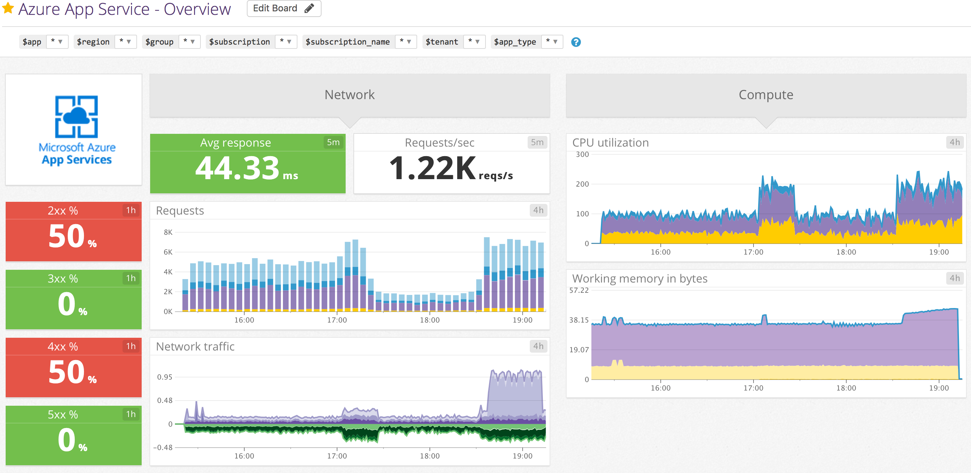The image size is (971, 473).
Task: Click the Requests/sec panel
Action: click(451, 163)
